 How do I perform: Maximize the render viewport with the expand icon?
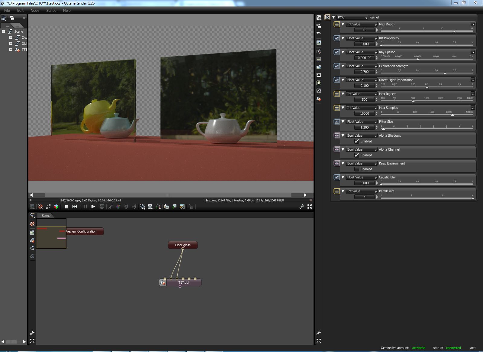[310, 207]
